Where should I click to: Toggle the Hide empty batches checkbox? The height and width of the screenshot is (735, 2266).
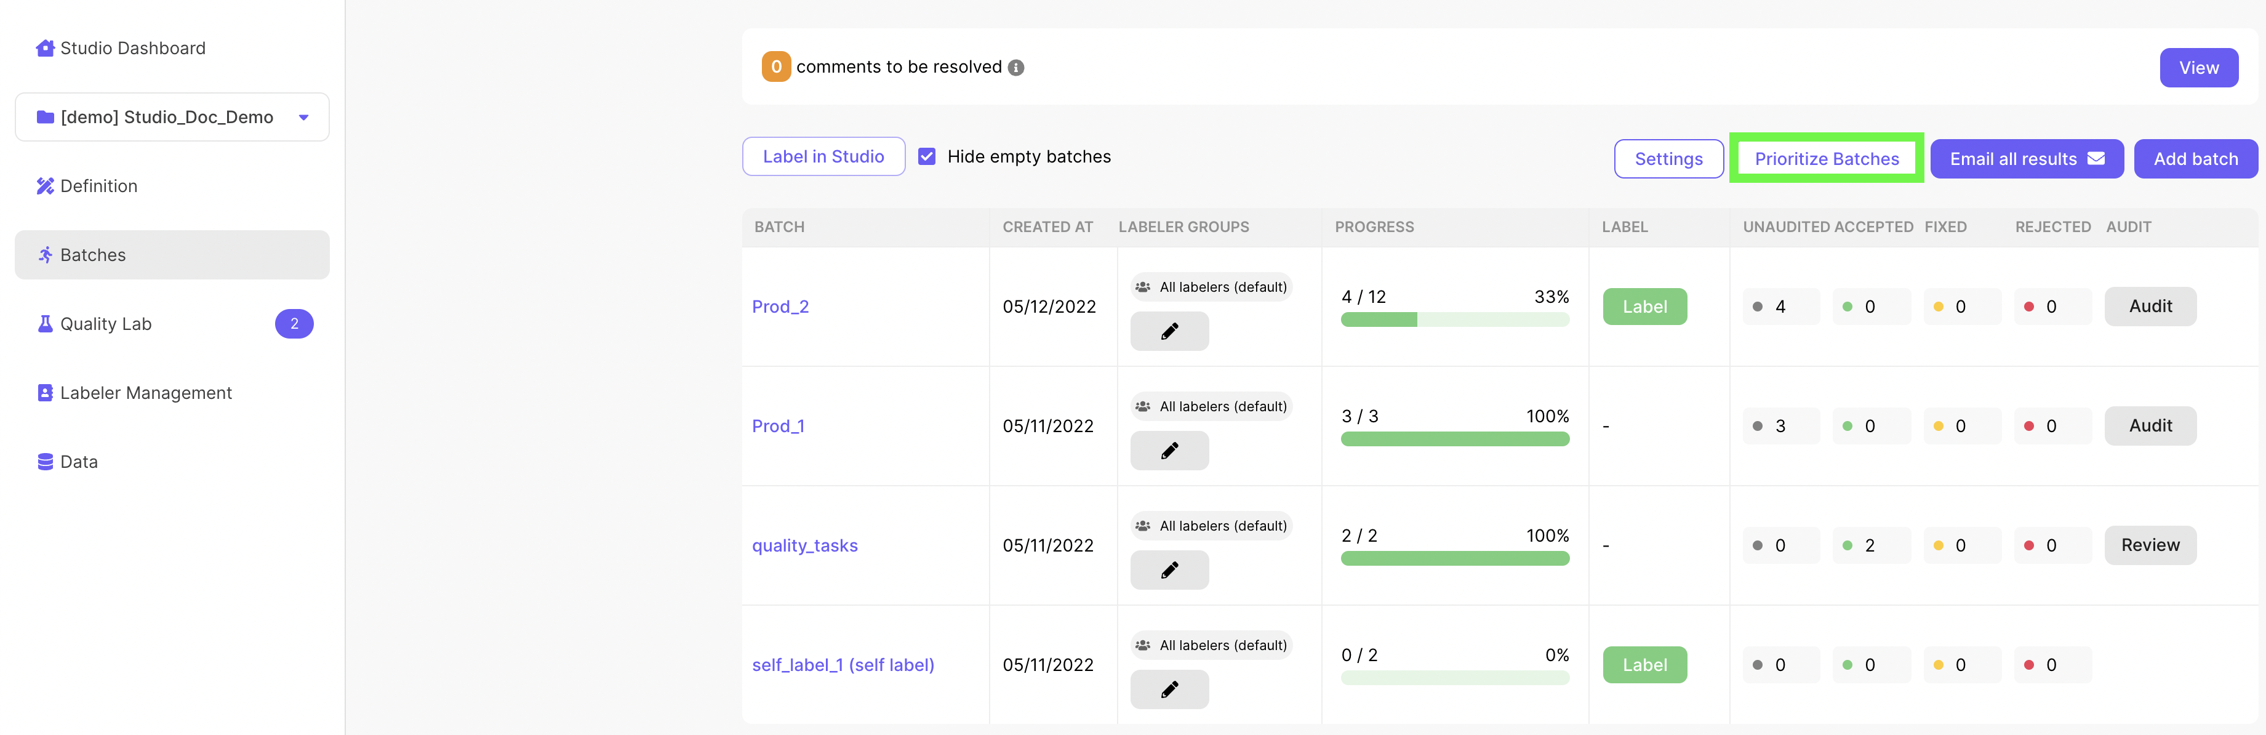(927, 157)
